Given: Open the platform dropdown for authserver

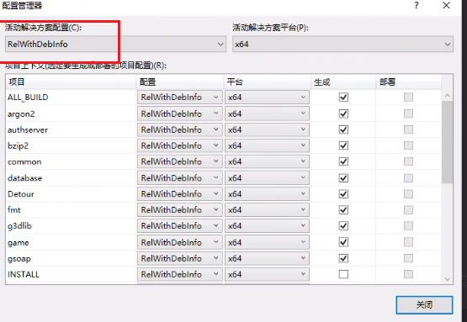Looking at the screenshot, I should point(267,129).
